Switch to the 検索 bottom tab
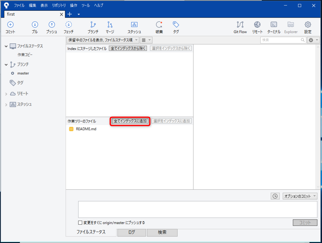The width and height of the screenshot is (322, 243). pyautogui.click(x=162, y=232)
